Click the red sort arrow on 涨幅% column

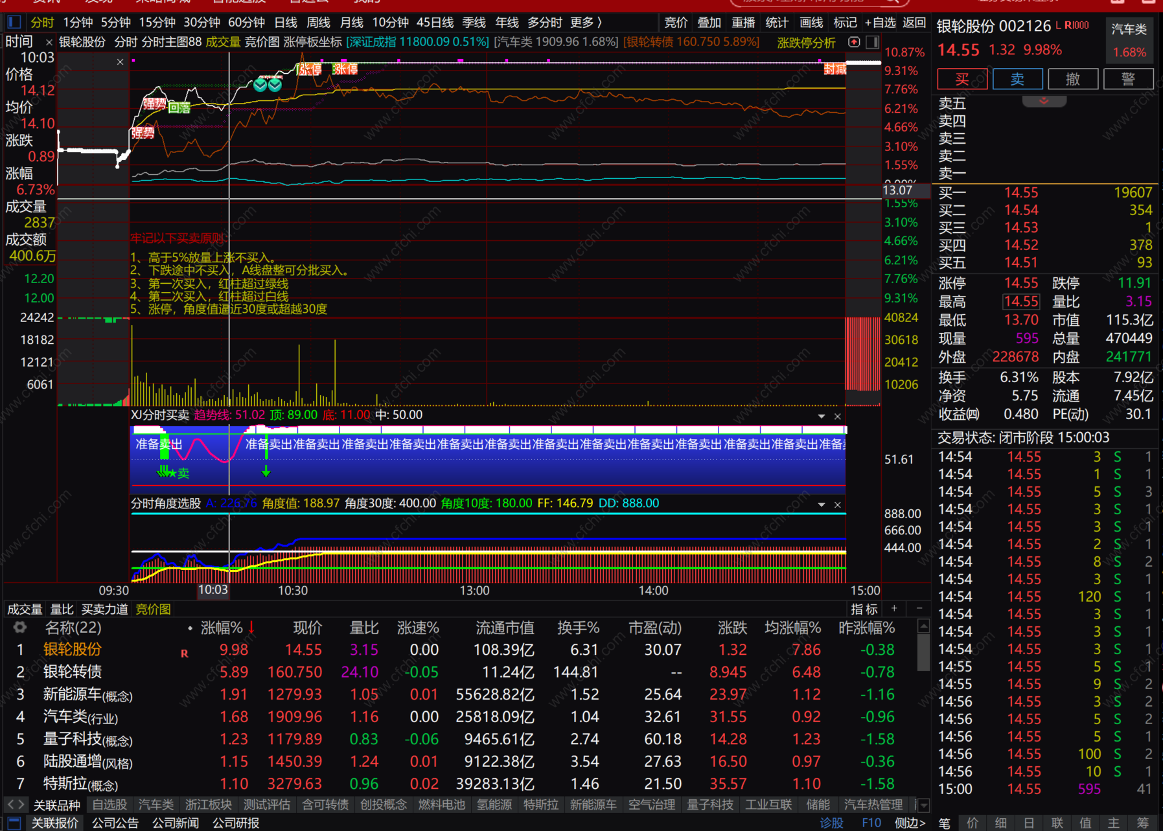[x=251, y=627]
